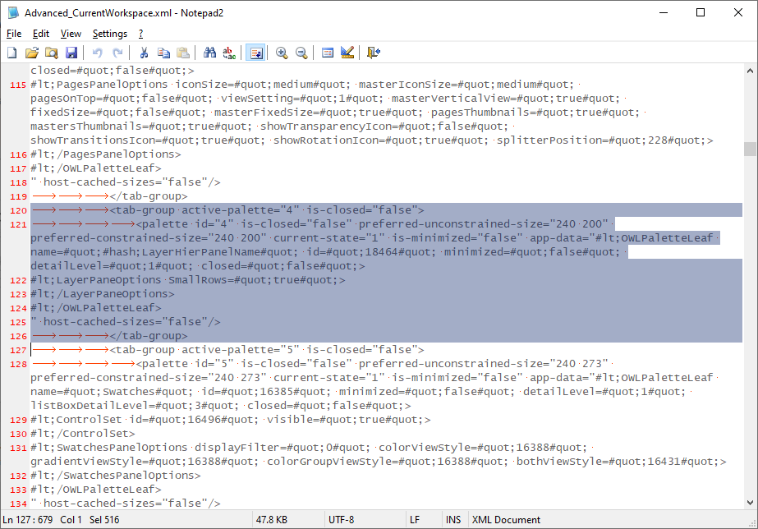Screen dimensions: 758x529
Task: Open the Find dialog
Action: coord(209,52)
